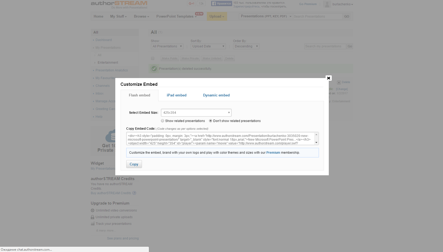Expand the Browse menu
Viewport: 443px width, 252px height.
(x=141, y=17)
